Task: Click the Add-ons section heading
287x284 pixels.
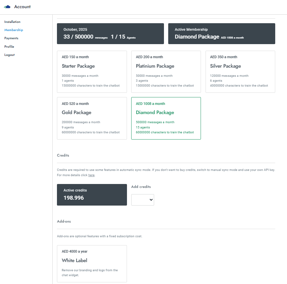Action: click(x=64, y=222)
